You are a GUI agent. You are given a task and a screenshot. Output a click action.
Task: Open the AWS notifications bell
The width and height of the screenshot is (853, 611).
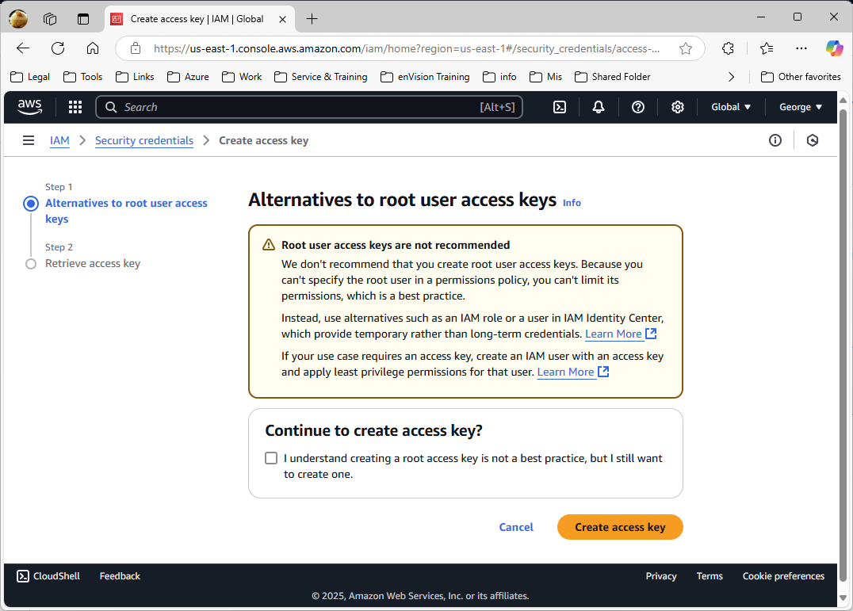pyautogui.click(x=599, y=107)
